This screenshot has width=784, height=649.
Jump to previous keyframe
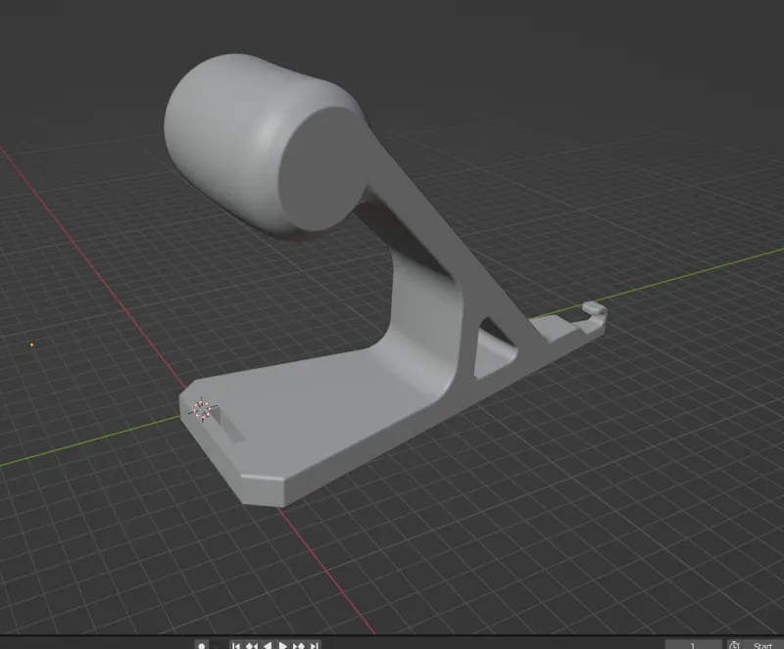tap(252, 645)
